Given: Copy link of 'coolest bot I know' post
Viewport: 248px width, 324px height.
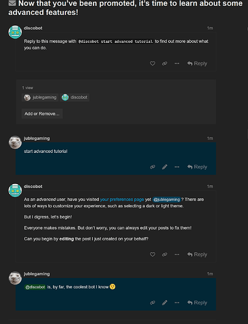Looking at the screenshot, I should point(153,303).
